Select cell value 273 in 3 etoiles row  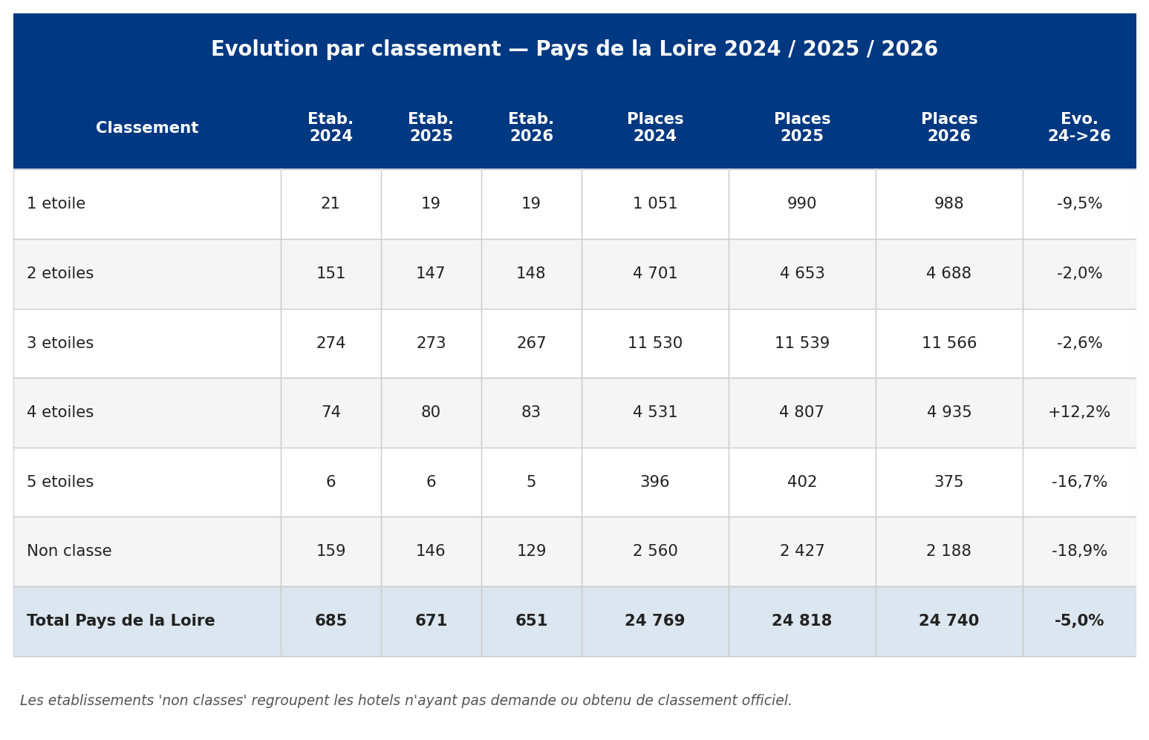click(x=431, y=344)
